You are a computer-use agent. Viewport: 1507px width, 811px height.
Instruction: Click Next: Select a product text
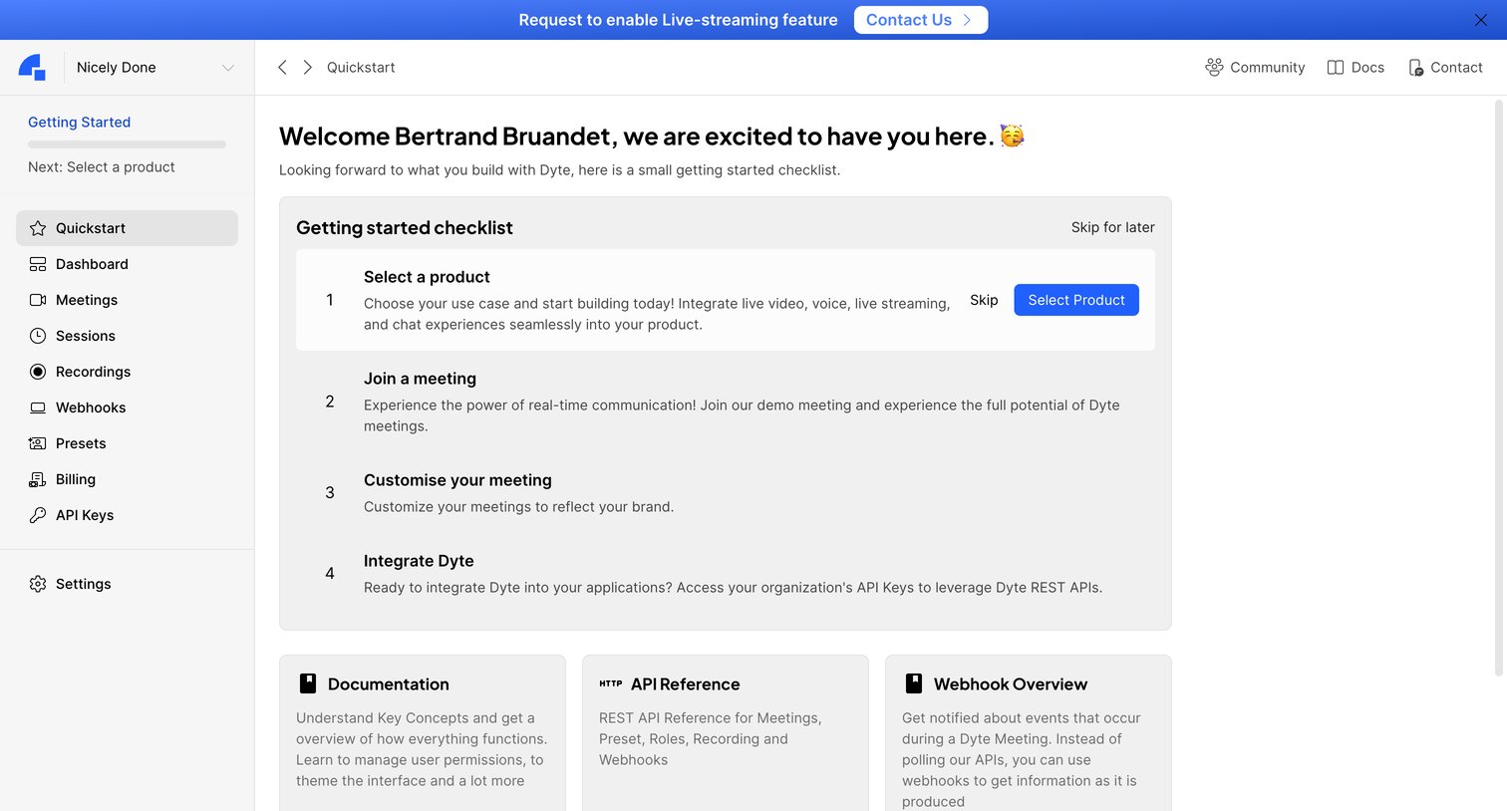point(102,166)
